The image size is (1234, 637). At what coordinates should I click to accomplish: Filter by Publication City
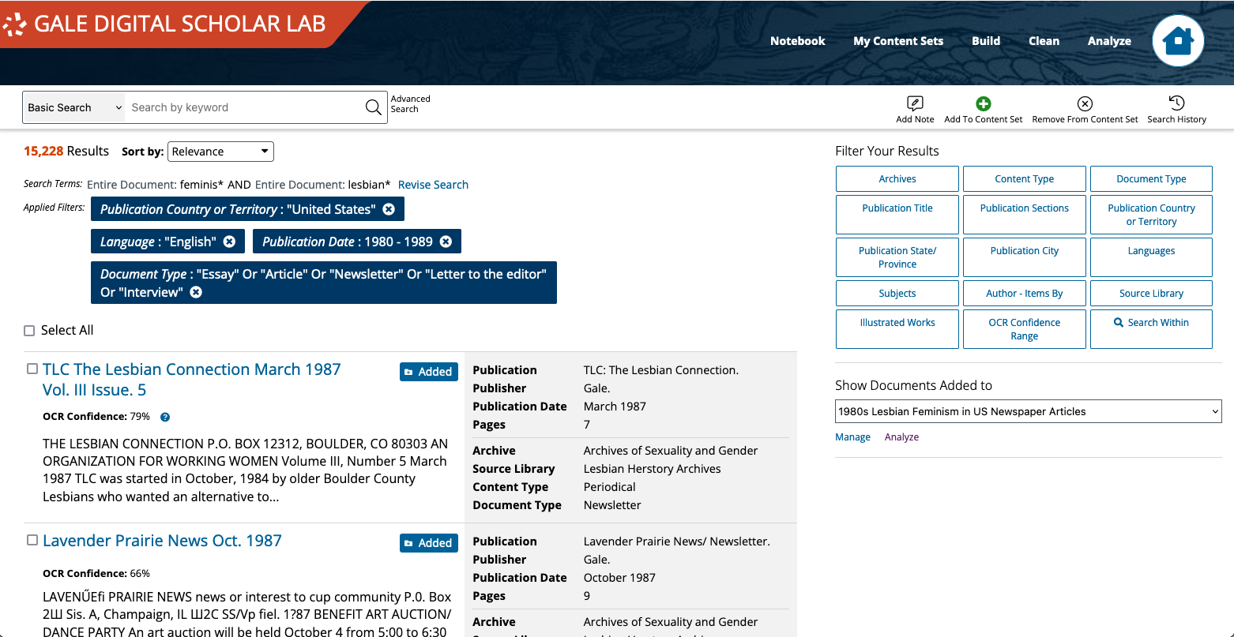pyautogui.click(x=1025, y=257)
